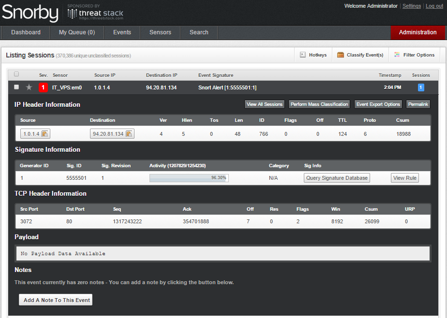Click the Len value 48
447x318 pixels.
pos(238,134)
